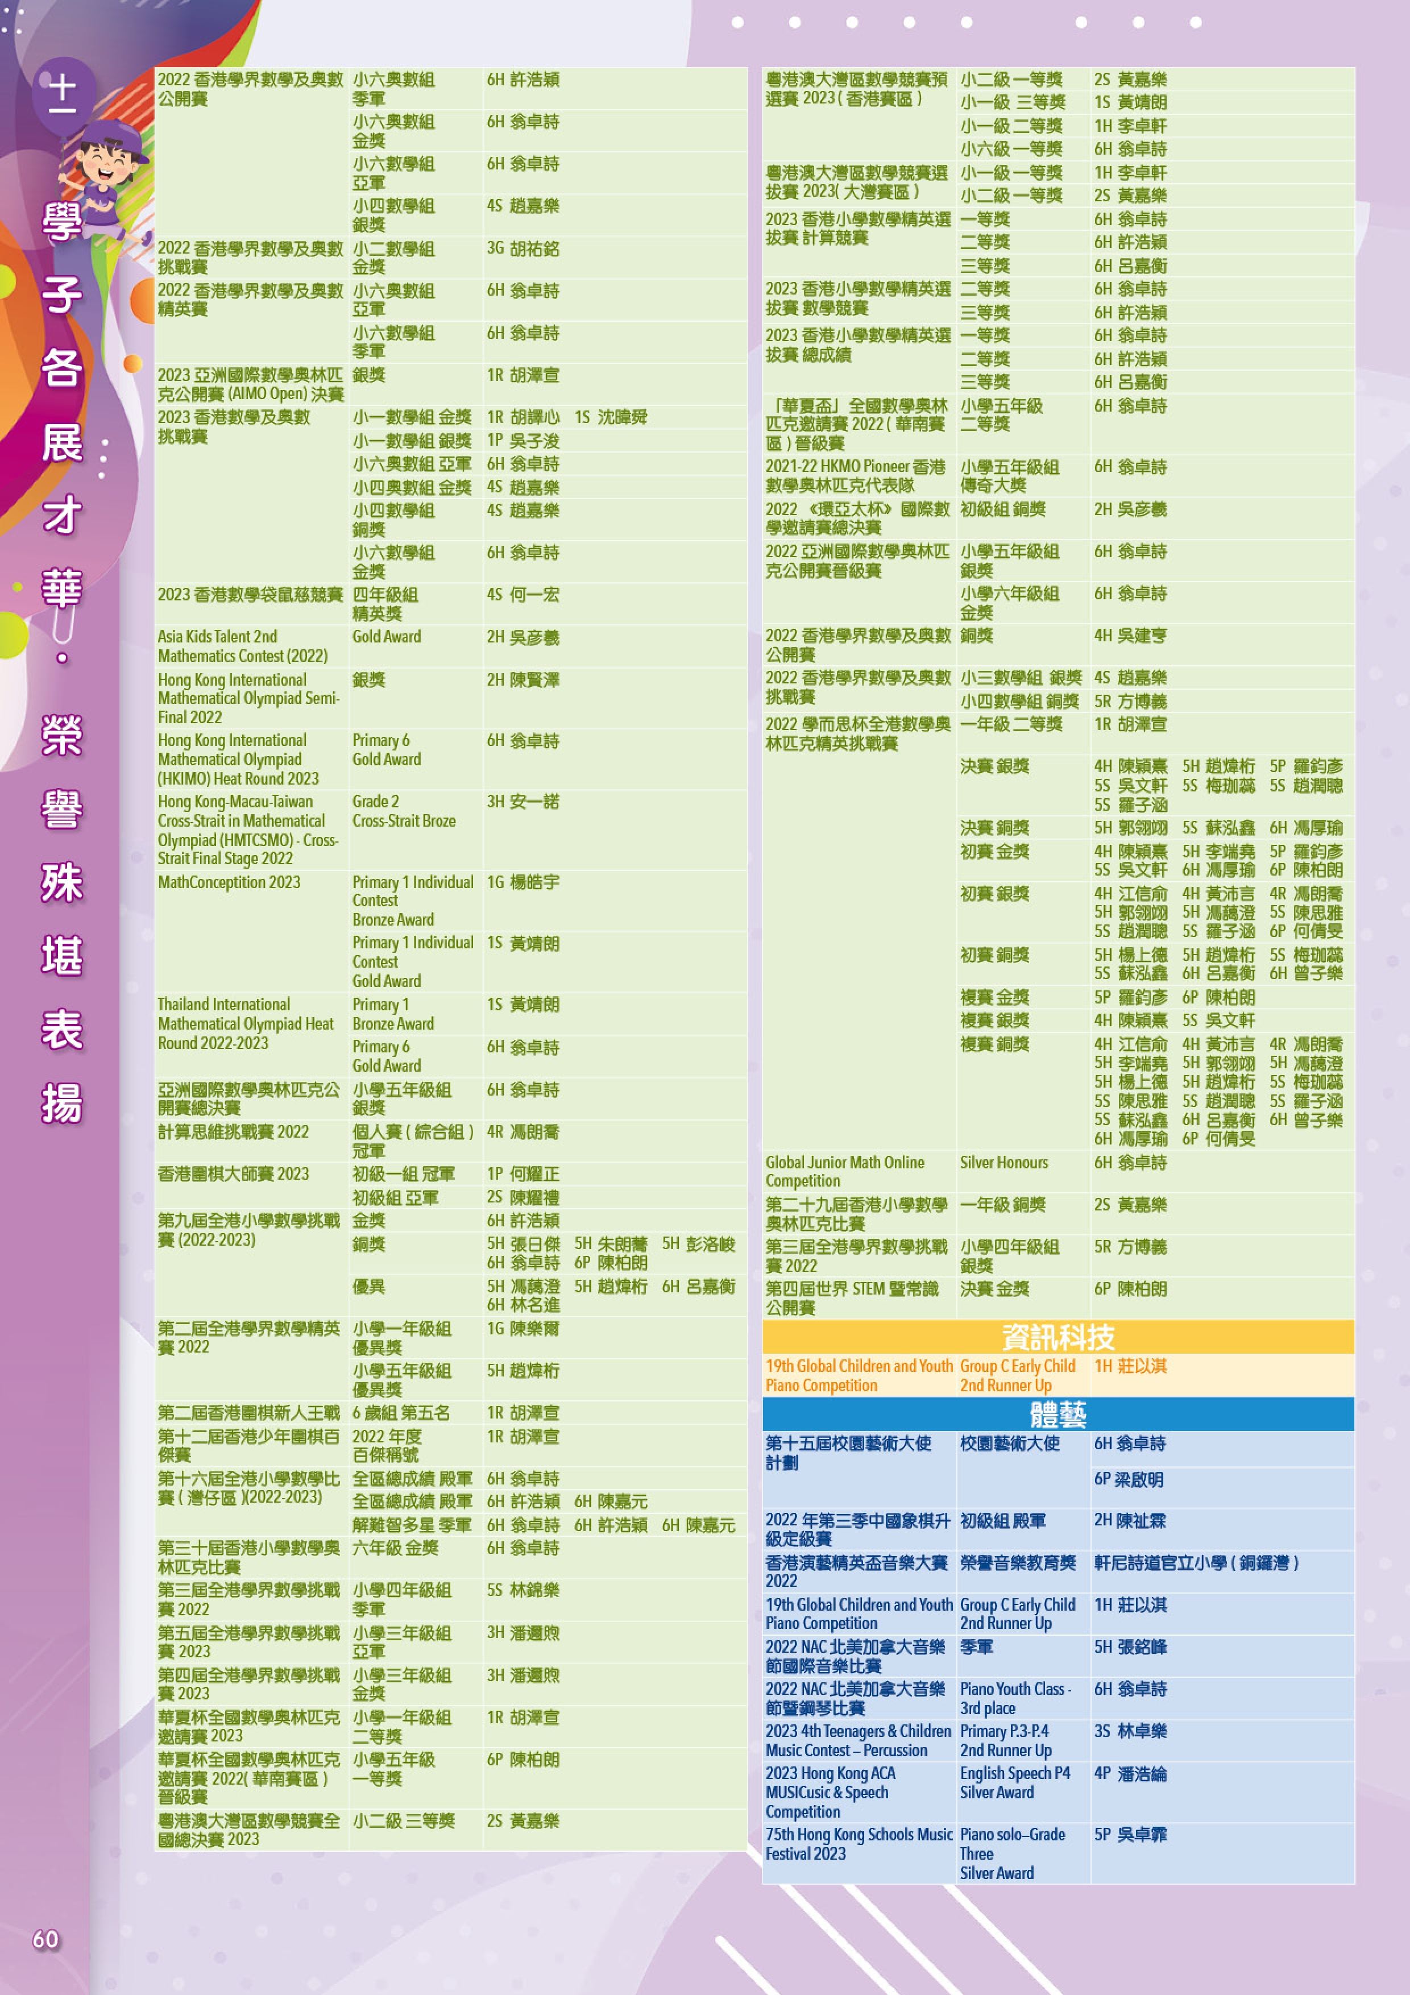Click Hong Kong International Mathematical Olympiad Semi-Final 2022

click(248, 699)
